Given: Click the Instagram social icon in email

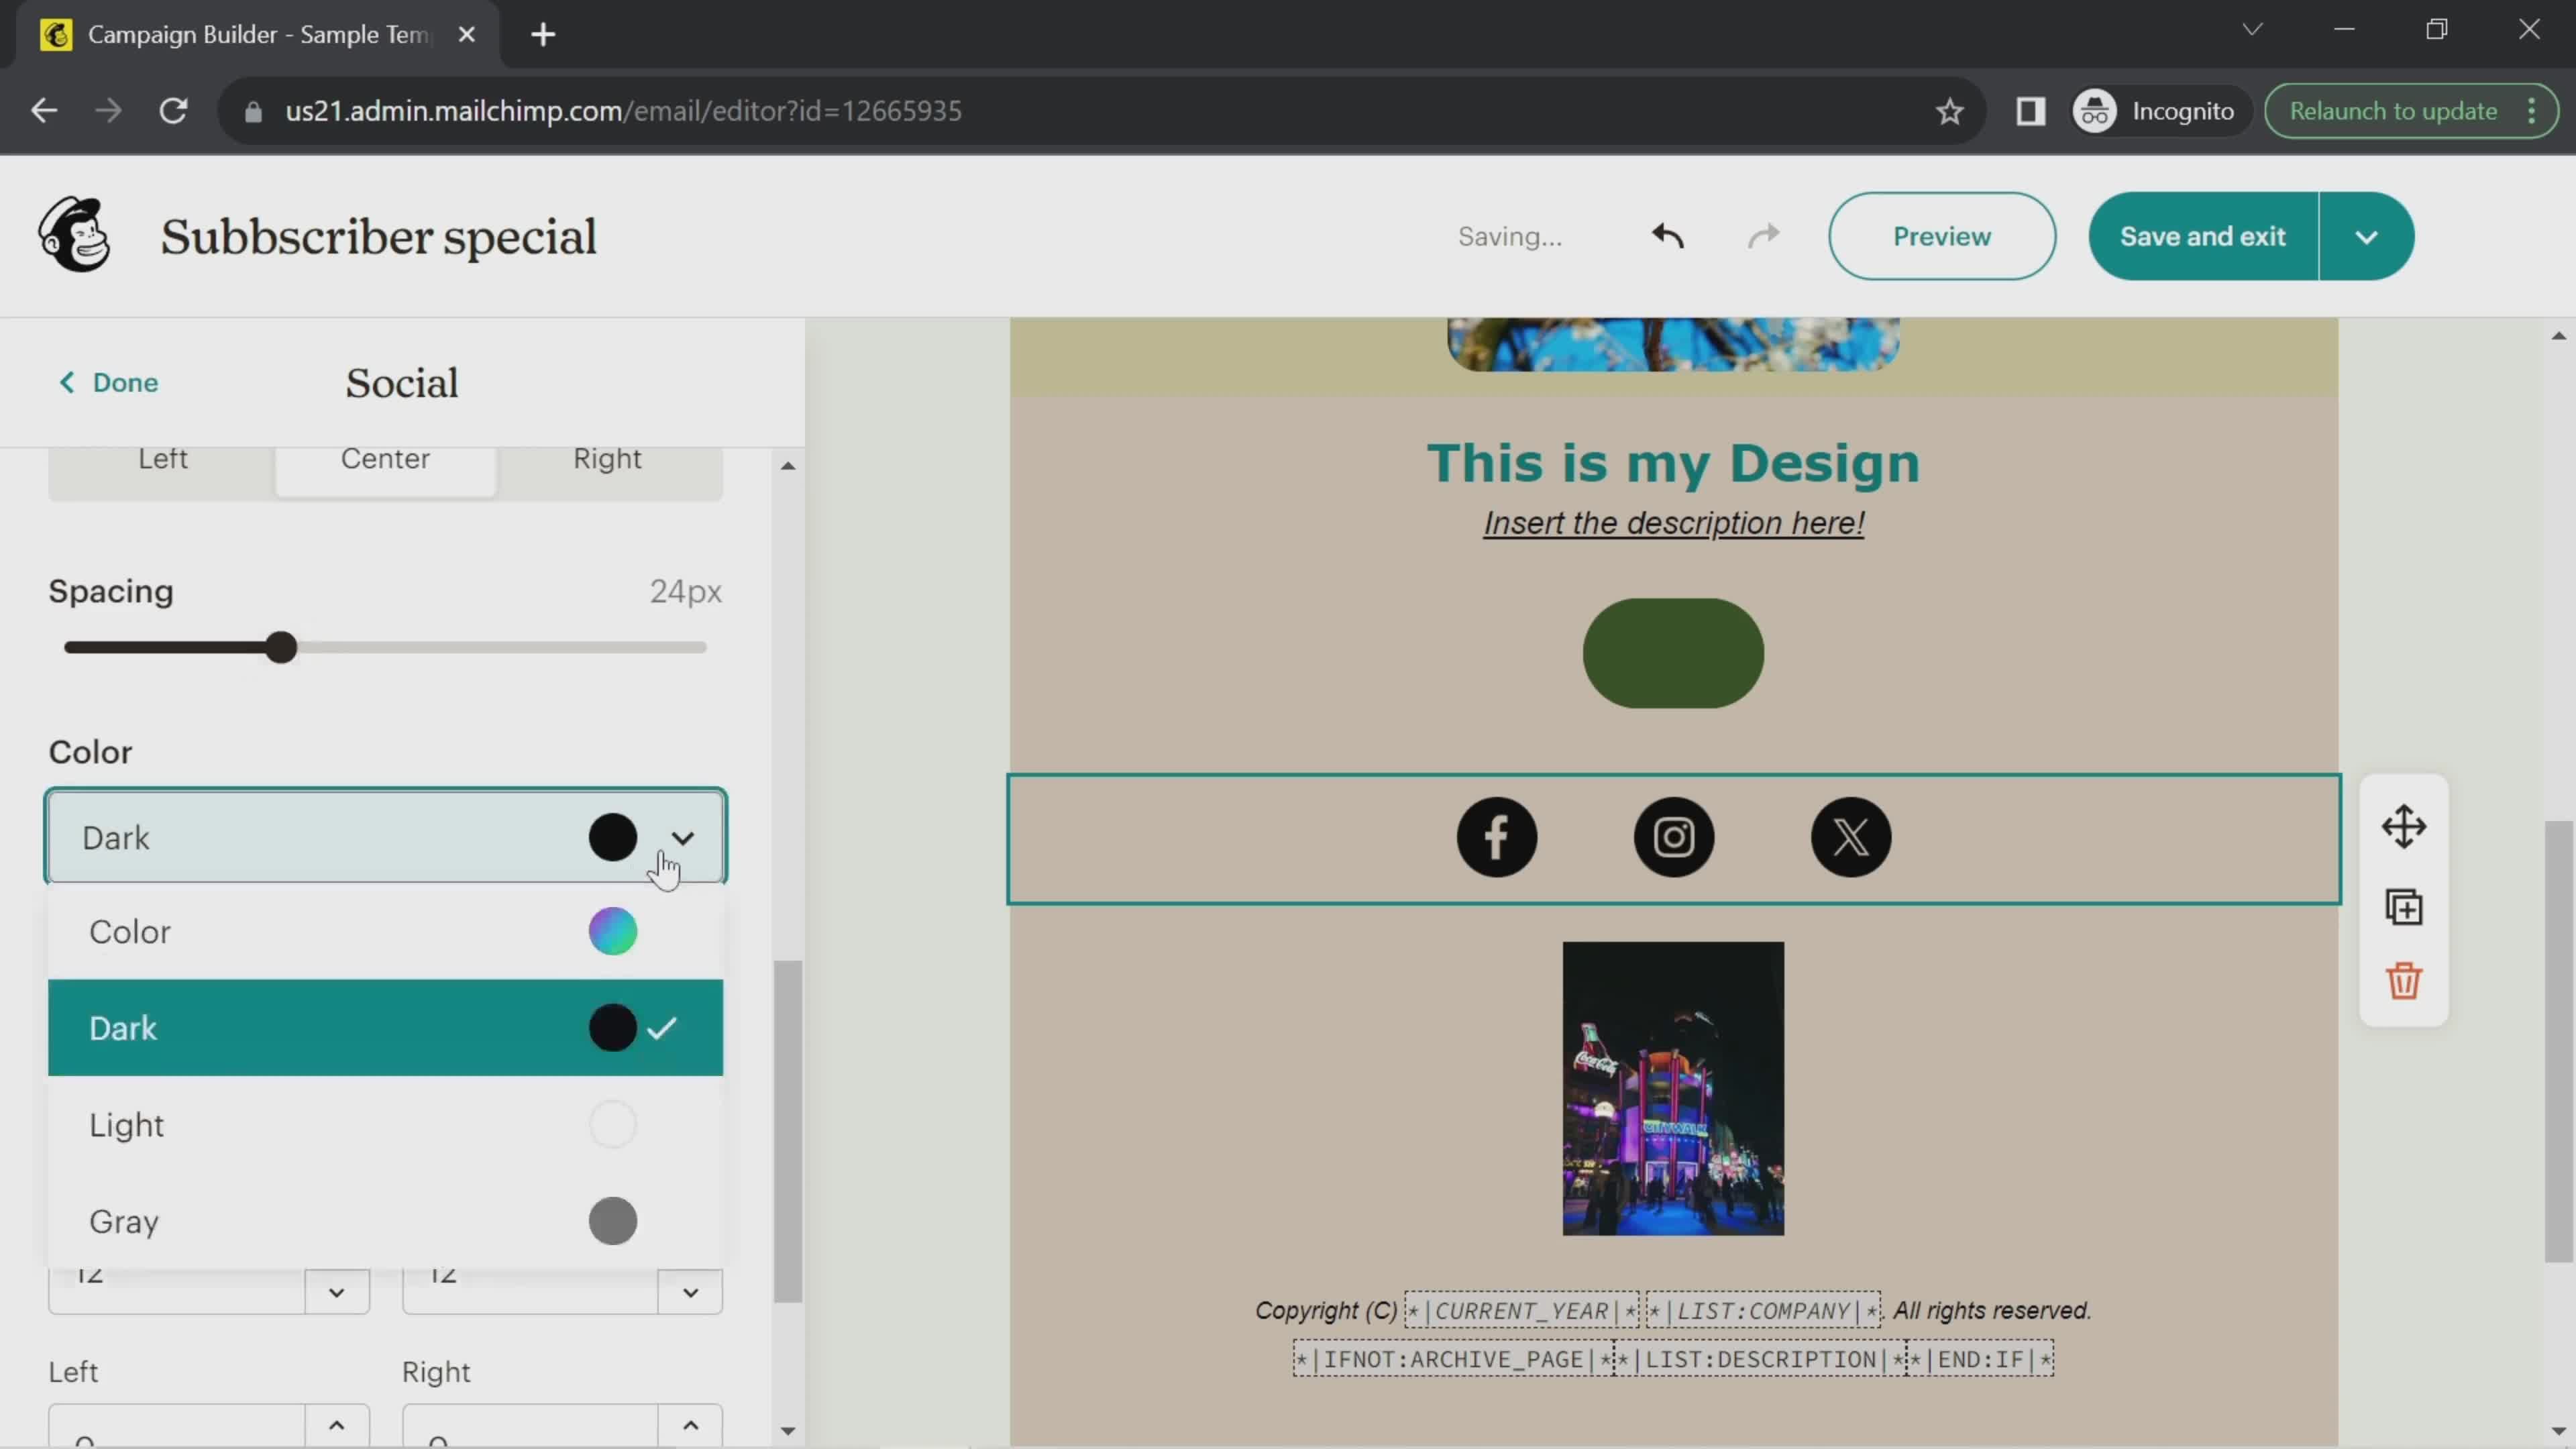Looking at the screenshot, I should pos(1674,837).
